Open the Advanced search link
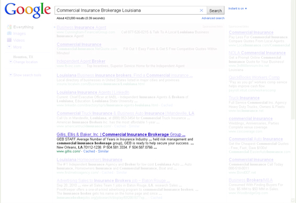 213,18
